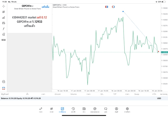Click the S/L column header
This screenshot has width=168, height=117.
pos(102,94)
